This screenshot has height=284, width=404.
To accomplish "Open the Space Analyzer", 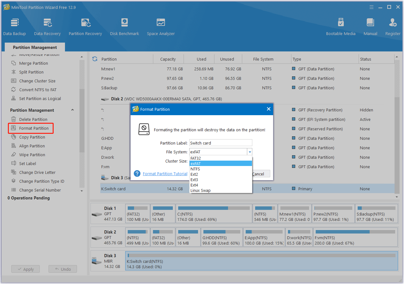I will [x=161, y=26].
